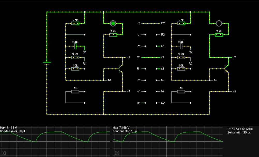
Task: Select the lit green LED
Action: click(113, 23)
